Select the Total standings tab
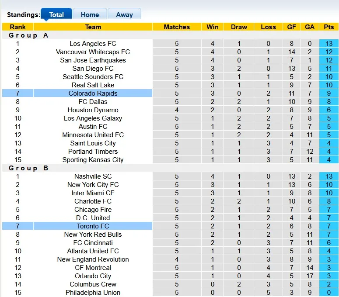Viewport: 339px width, 297px height. coord(56,14)
